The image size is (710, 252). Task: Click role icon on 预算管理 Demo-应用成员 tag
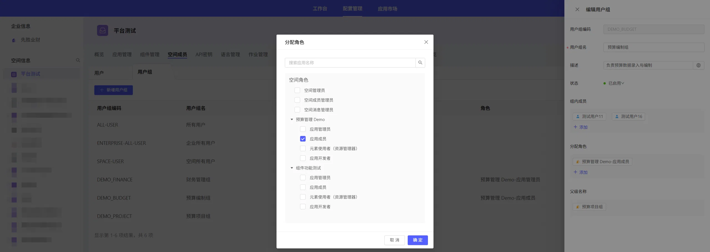(578, 162)
